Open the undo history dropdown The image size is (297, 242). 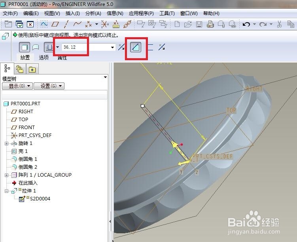pos(254,24)
